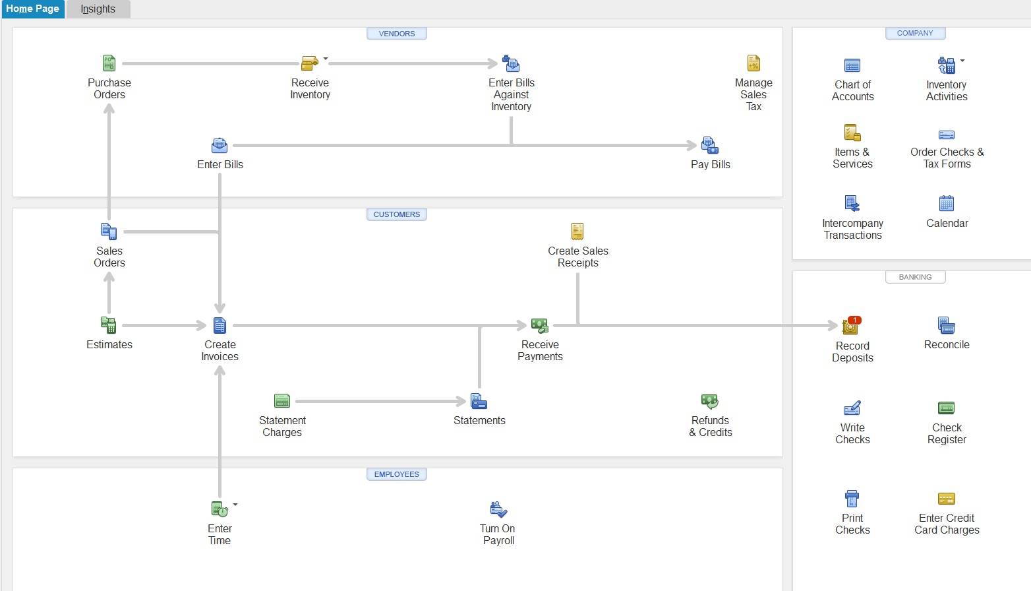Click the Vendors section button
This screenshot has height=591, width=1031.
pyautogui.click(x=397, y=34)
